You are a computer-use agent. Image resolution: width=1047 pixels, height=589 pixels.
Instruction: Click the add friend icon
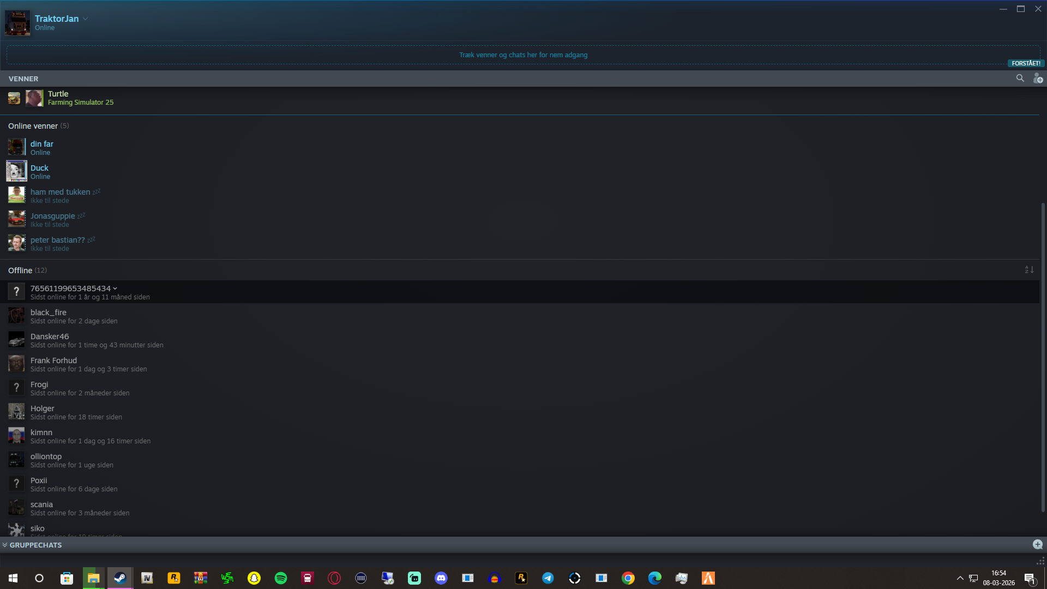1038,79
